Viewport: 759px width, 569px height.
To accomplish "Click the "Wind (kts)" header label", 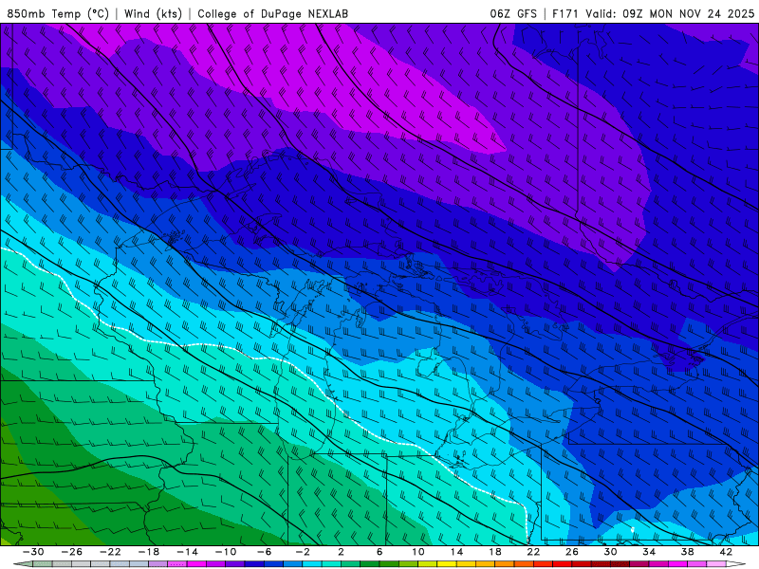I will click(x=153, y=13).
